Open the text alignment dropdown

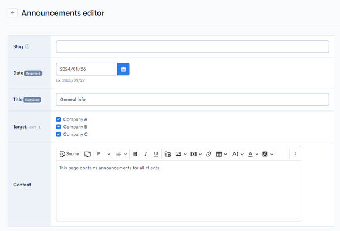(121, 154)
